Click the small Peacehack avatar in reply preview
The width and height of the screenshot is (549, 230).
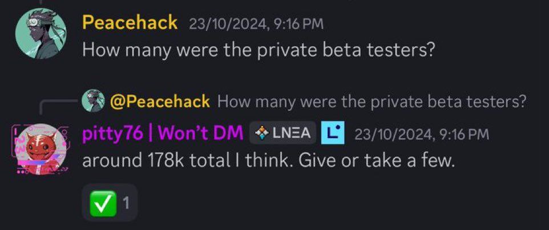[93, 100]
